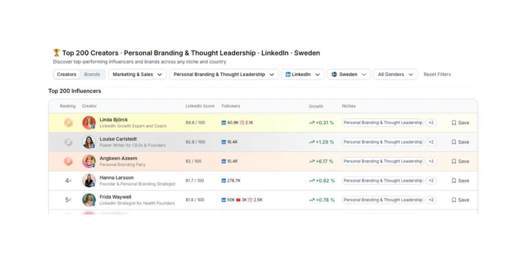Click the Niches column header
Screen dimensions: 517x271
[x=348, y=106]
